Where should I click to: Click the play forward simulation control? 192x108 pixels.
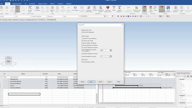point(131,16)
